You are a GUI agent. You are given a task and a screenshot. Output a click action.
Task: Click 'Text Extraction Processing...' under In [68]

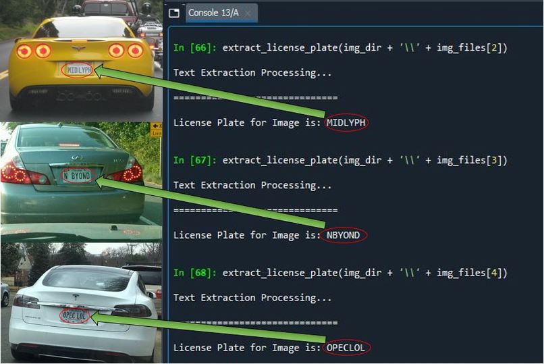252,298
